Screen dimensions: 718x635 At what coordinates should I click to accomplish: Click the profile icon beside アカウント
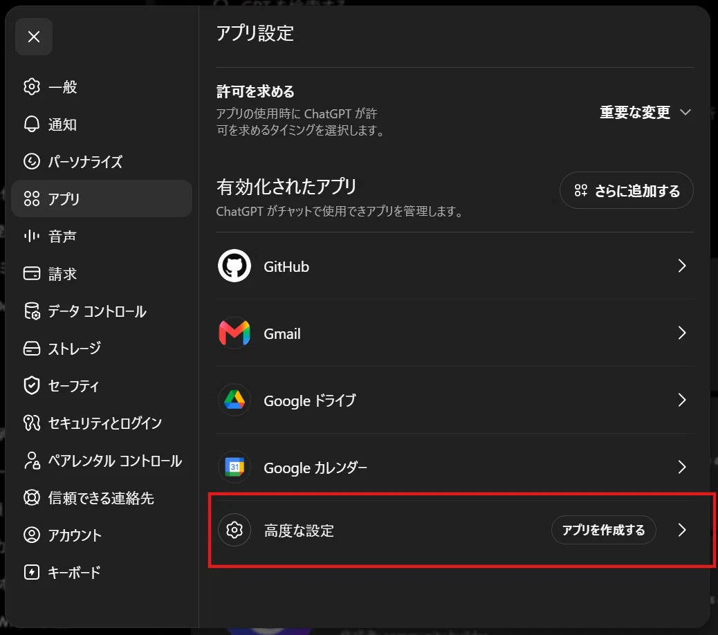coord(32,535)
